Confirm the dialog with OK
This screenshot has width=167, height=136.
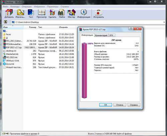click(106, 105)
